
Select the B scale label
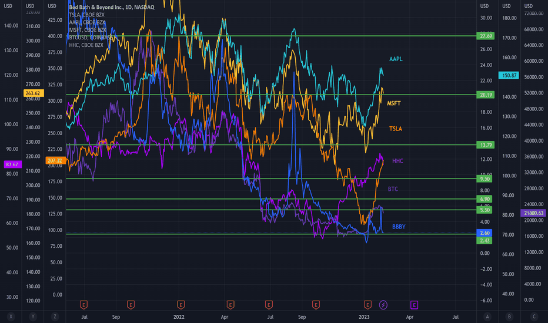coord(509,317)
